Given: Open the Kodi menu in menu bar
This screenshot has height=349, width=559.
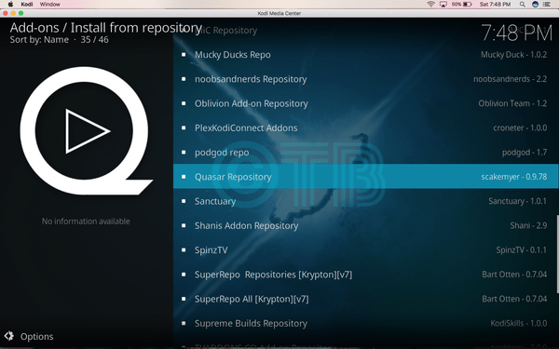Looking at the screenshot, I should (x=27, y=5).
